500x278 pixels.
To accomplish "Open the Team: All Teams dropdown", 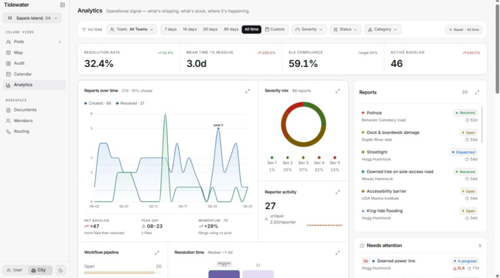I will [x=132, y=29].
